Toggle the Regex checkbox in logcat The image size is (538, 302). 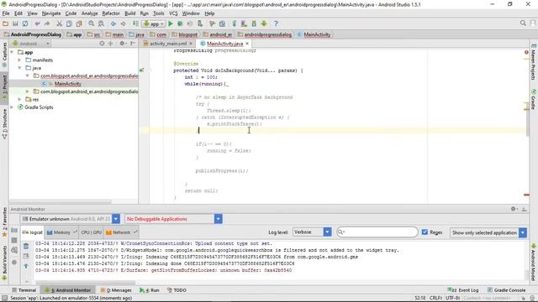pos(425,232)
